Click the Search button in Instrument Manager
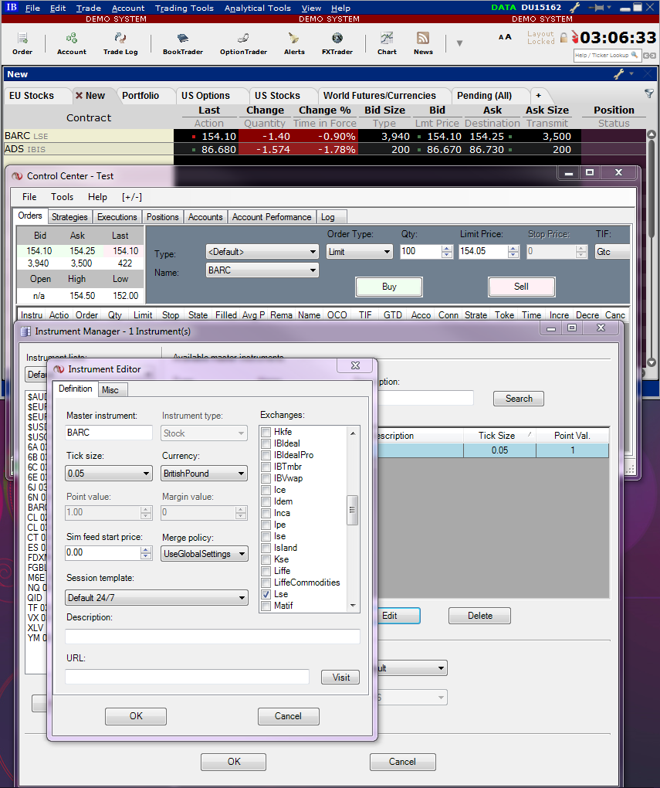660x788 pixels. (519, 399)
